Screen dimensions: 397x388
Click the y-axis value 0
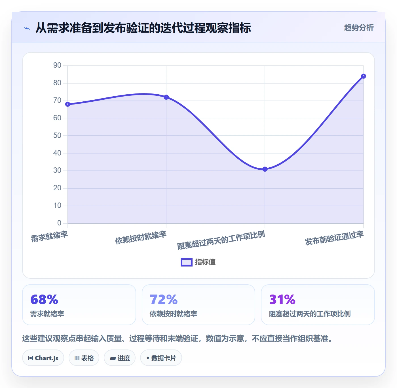(x=59, y=223)
